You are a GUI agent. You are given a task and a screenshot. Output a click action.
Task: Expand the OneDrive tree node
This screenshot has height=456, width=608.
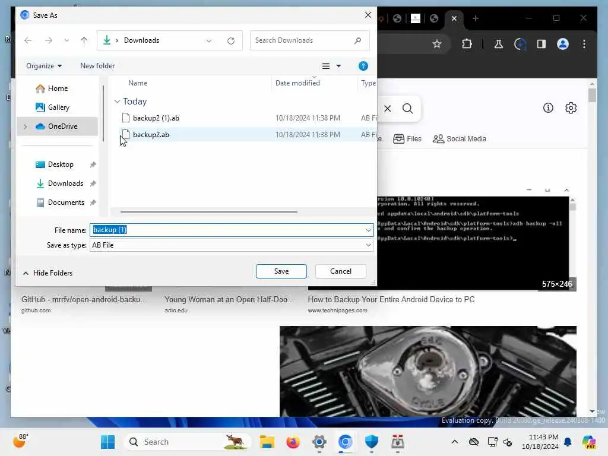coord(26,126)
